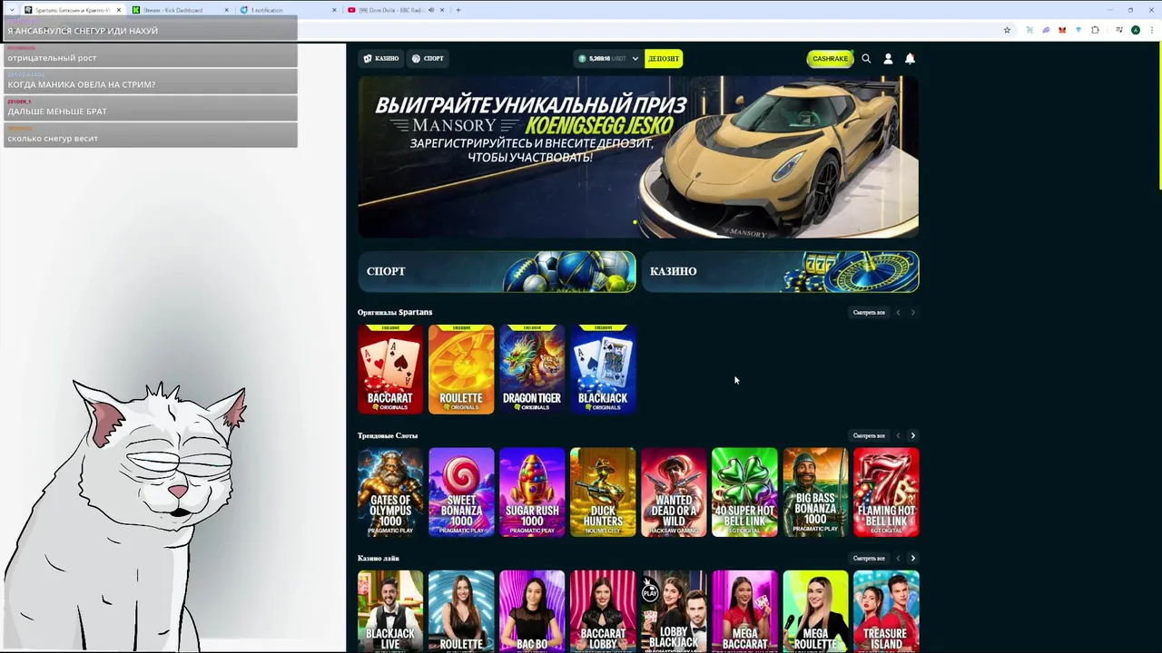Screen dimensions: 1162x653
Task: Open Treasure Island live game
Action: tap(886, 611)
